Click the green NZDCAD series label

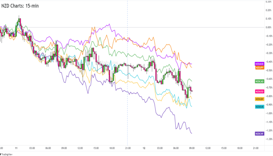tap(259, 81)
